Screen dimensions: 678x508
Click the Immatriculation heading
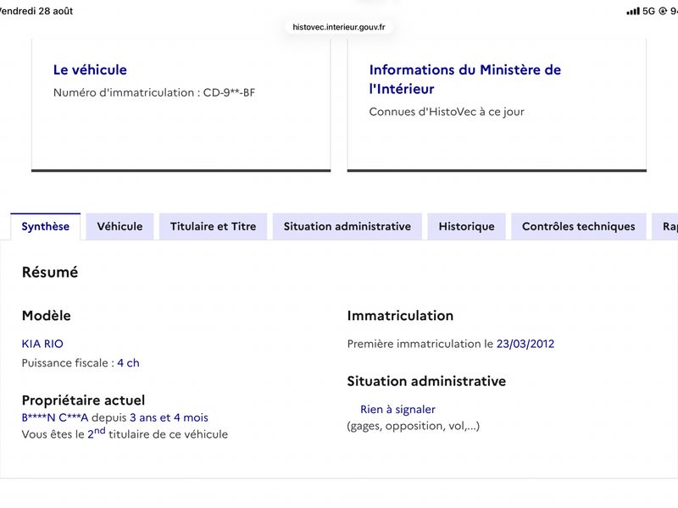[x=400, y=316]
